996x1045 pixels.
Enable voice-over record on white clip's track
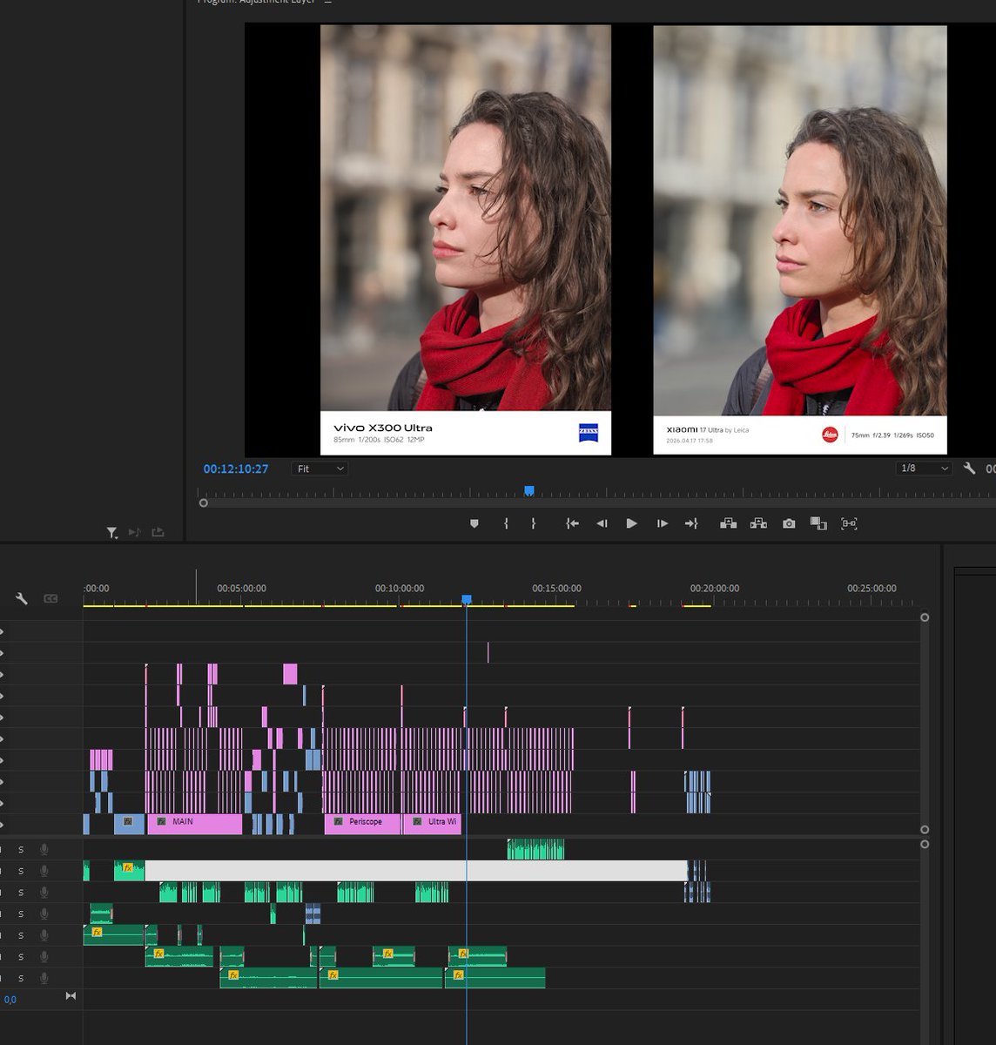click(44, 871)
